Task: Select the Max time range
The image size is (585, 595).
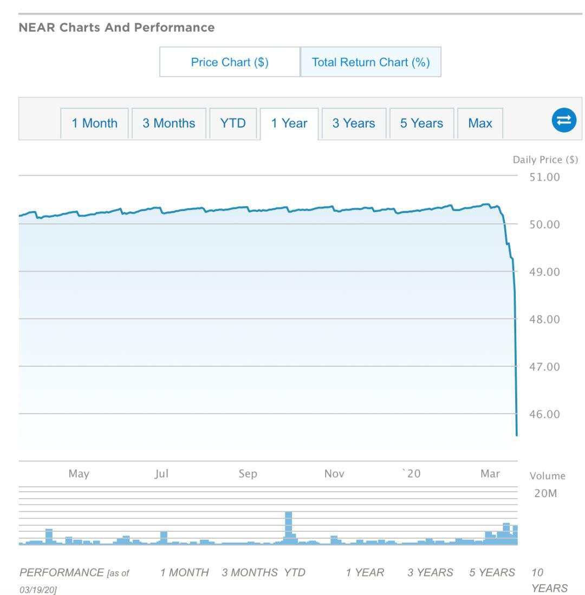Action: [x=480, y=123]
